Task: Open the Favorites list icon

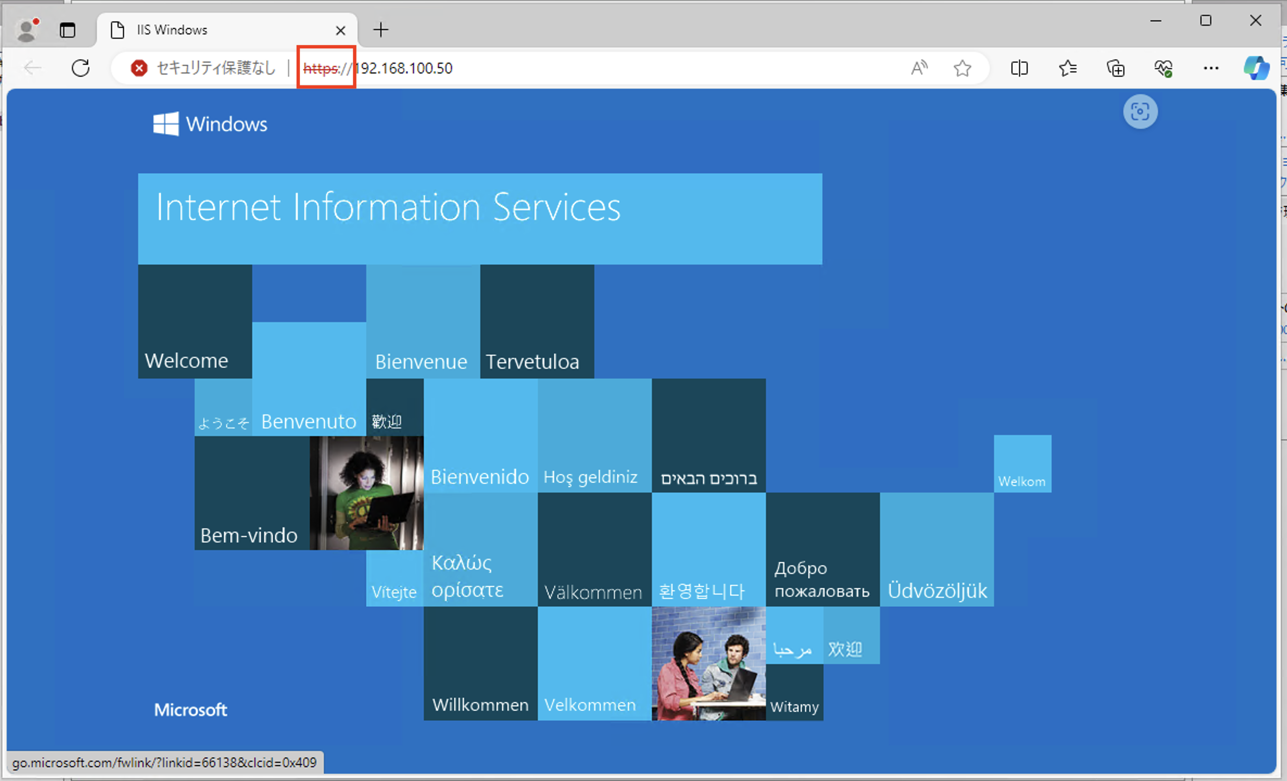Action: [x=1068, y=68]
